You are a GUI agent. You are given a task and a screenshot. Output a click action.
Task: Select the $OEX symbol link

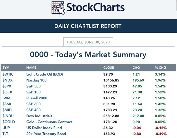(7, 92)
